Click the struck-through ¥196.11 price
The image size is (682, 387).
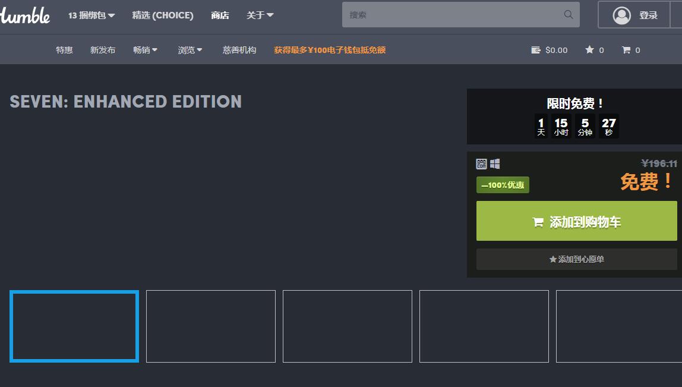(x=659, y=163)
